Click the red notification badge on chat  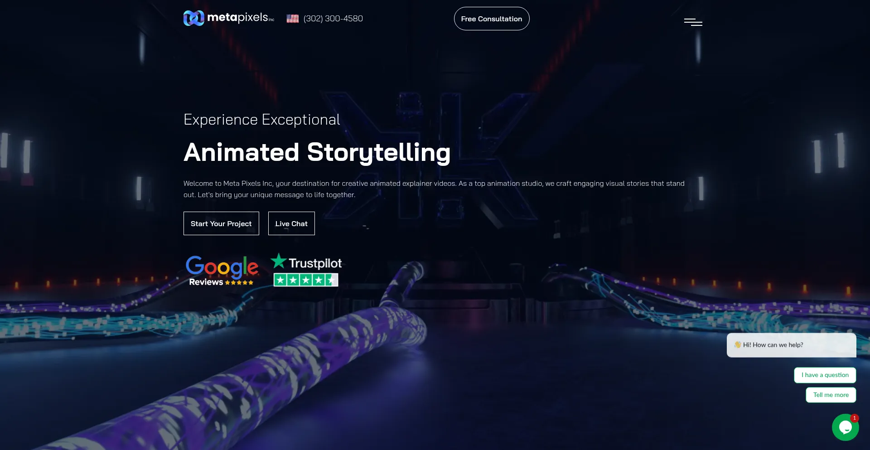(854, 418)
